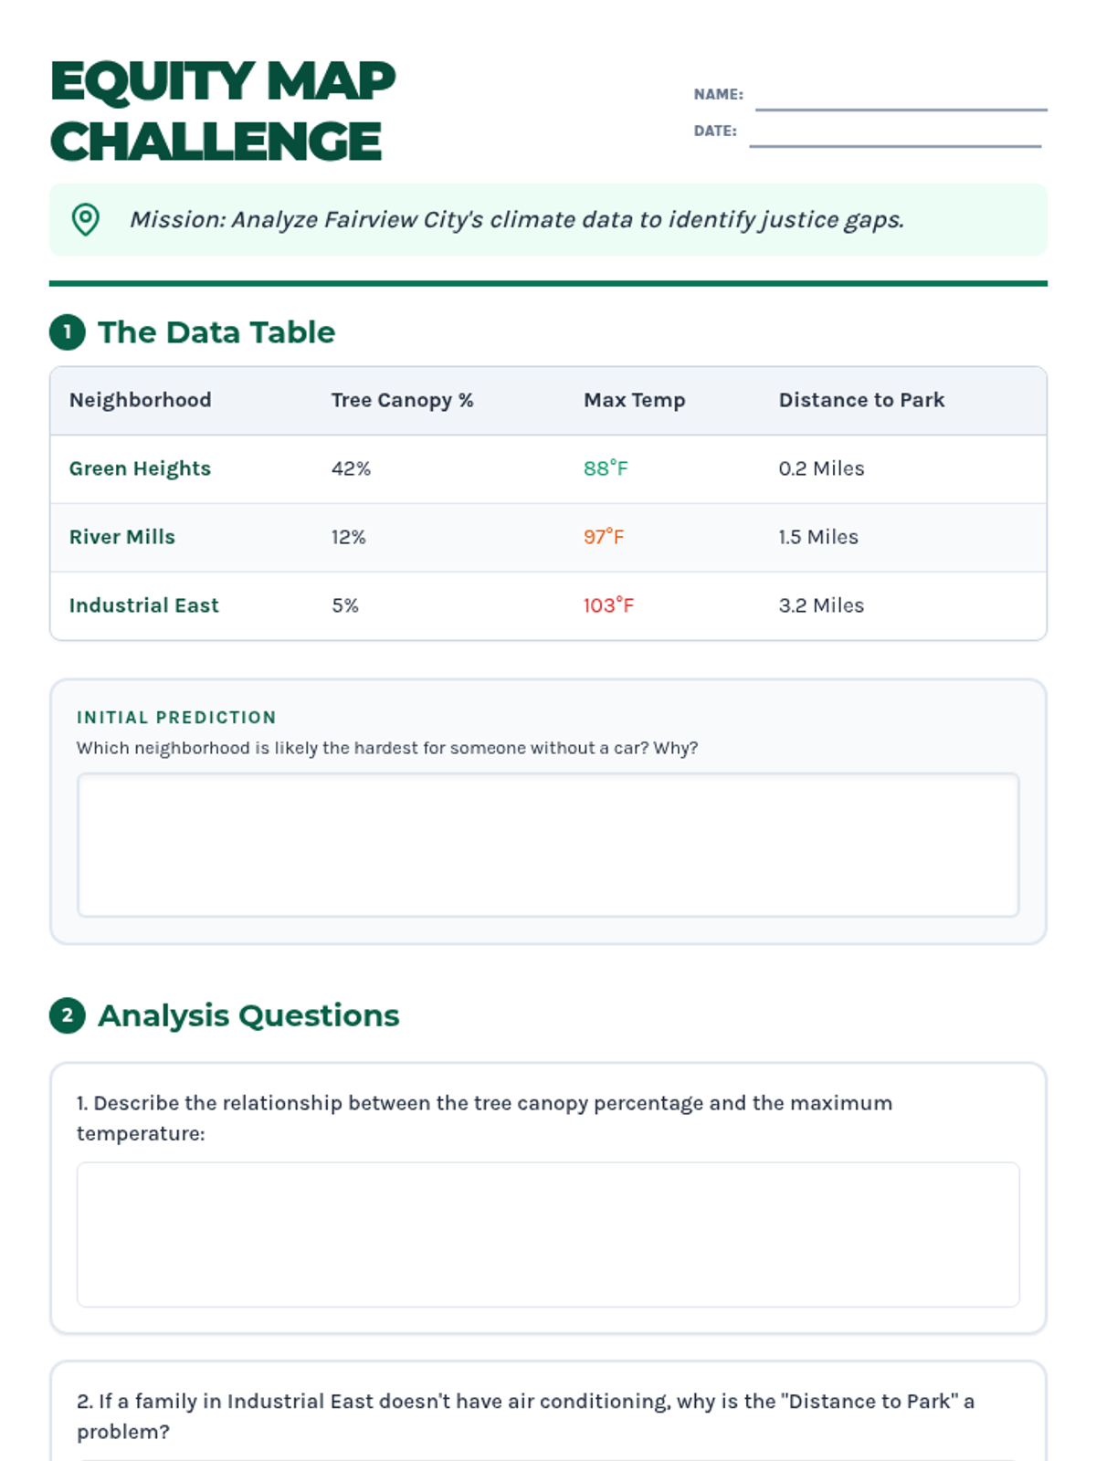Click the 103°F temperature value
The width and height of the screenshot is (1096, 1461).
(608, 605)
